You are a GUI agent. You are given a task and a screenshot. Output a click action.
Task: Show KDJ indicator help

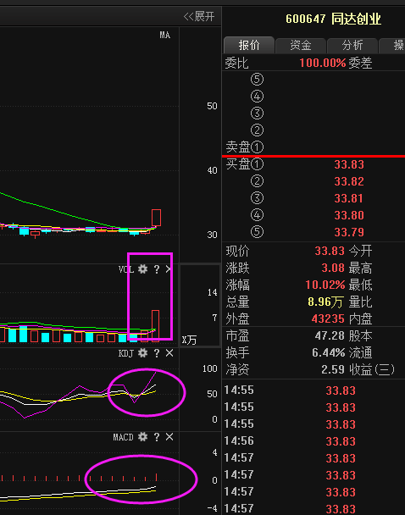(157, 353)
